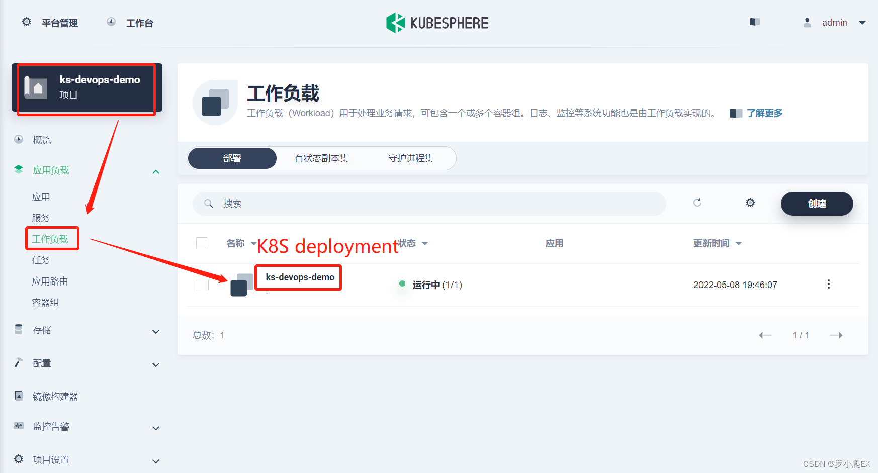The height and width of the screenshot is (473, 878).
Task: Click the admin user avatar icon
Action: 807,22
